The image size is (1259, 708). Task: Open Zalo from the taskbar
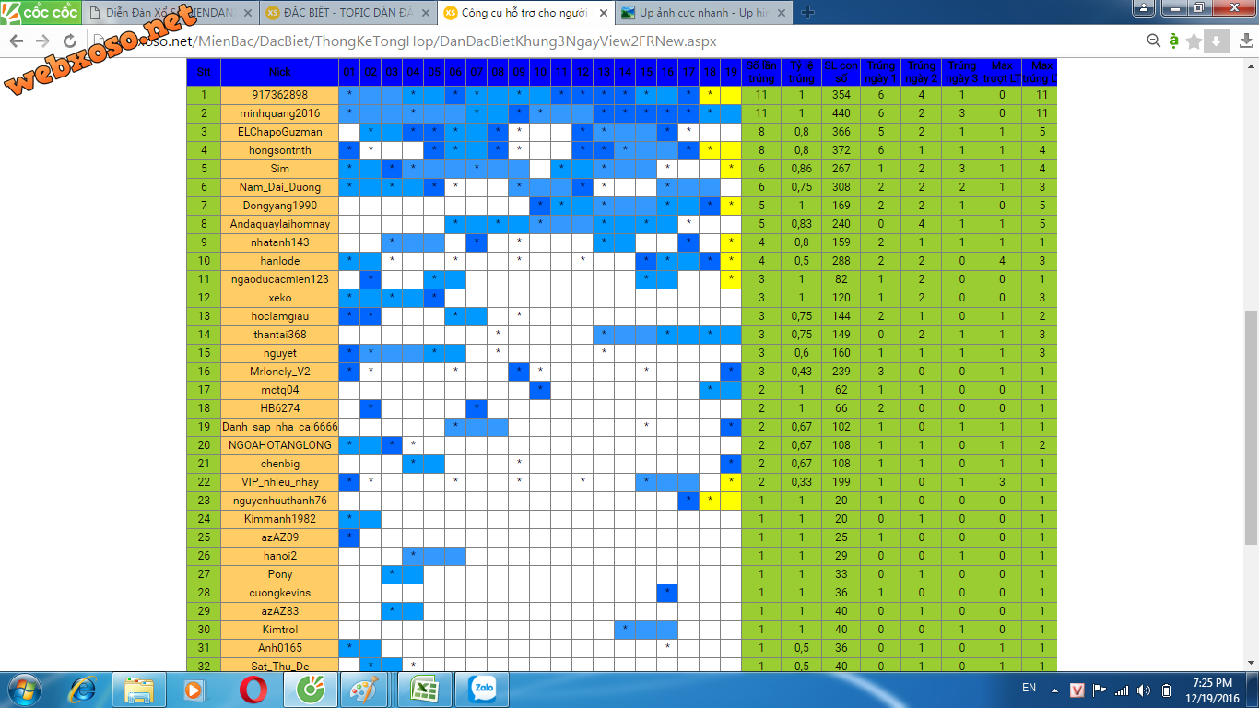482,690
